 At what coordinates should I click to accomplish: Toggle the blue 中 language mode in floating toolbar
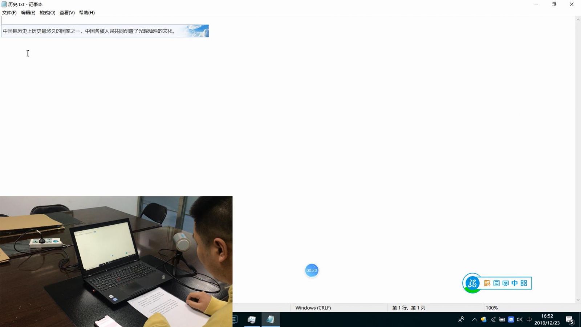pyautogui.click(x=515, y=283)
